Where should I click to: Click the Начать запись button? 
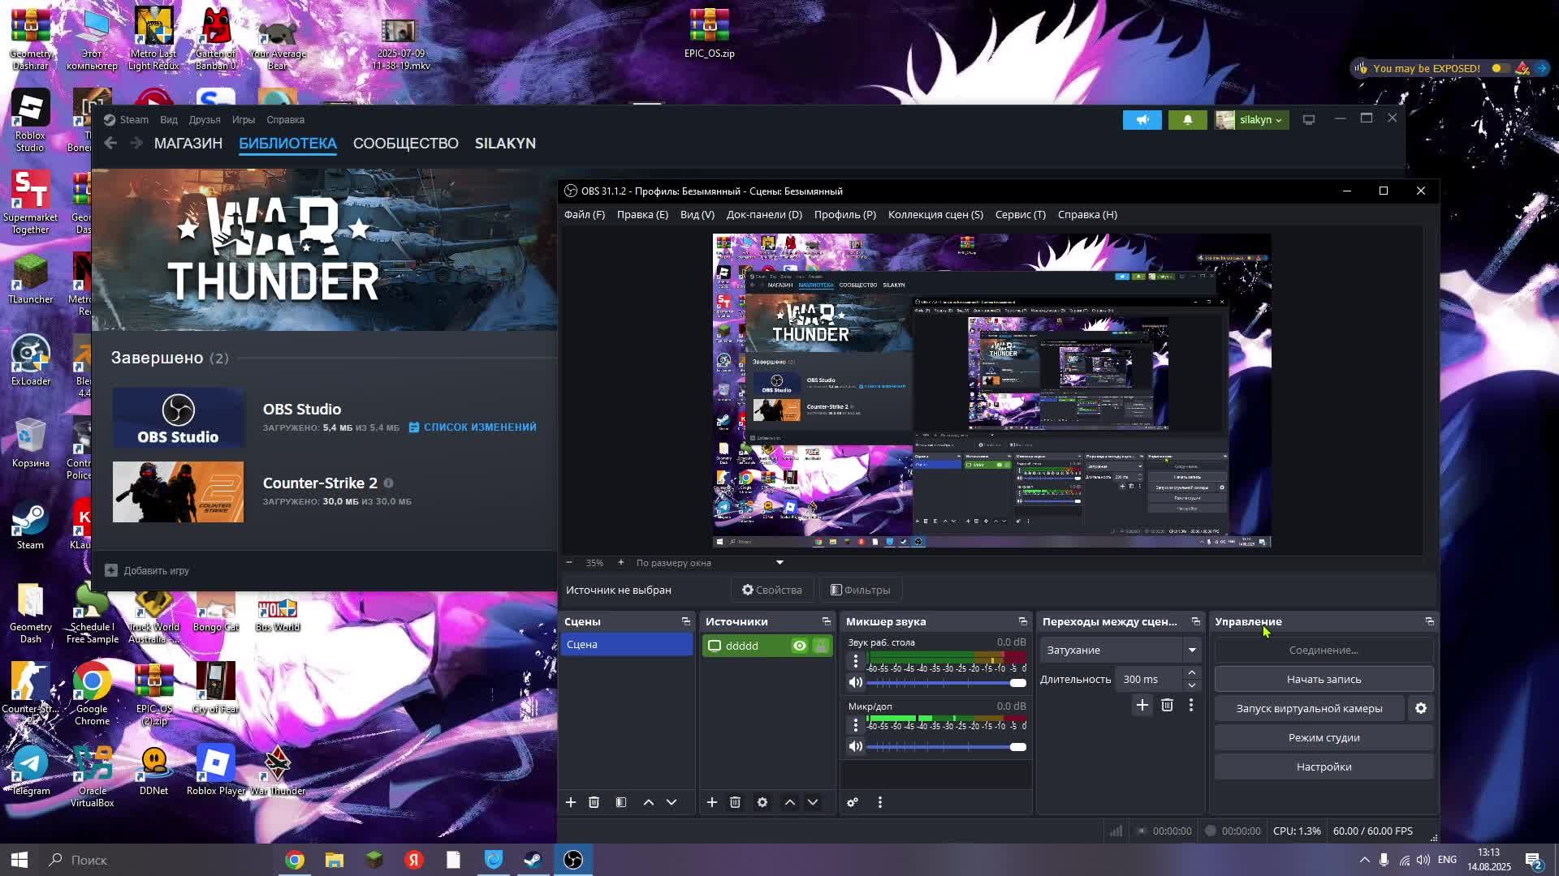1323,679
